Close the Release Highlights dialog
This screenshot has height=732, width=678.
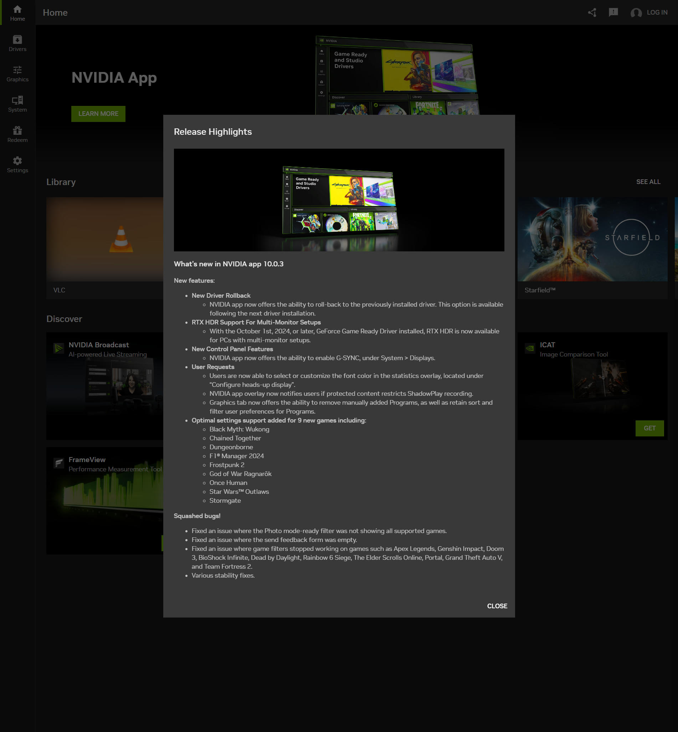point(497,606)
